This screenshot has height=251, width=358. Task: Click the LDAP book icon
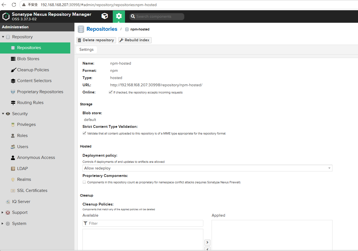coord(13,169)
